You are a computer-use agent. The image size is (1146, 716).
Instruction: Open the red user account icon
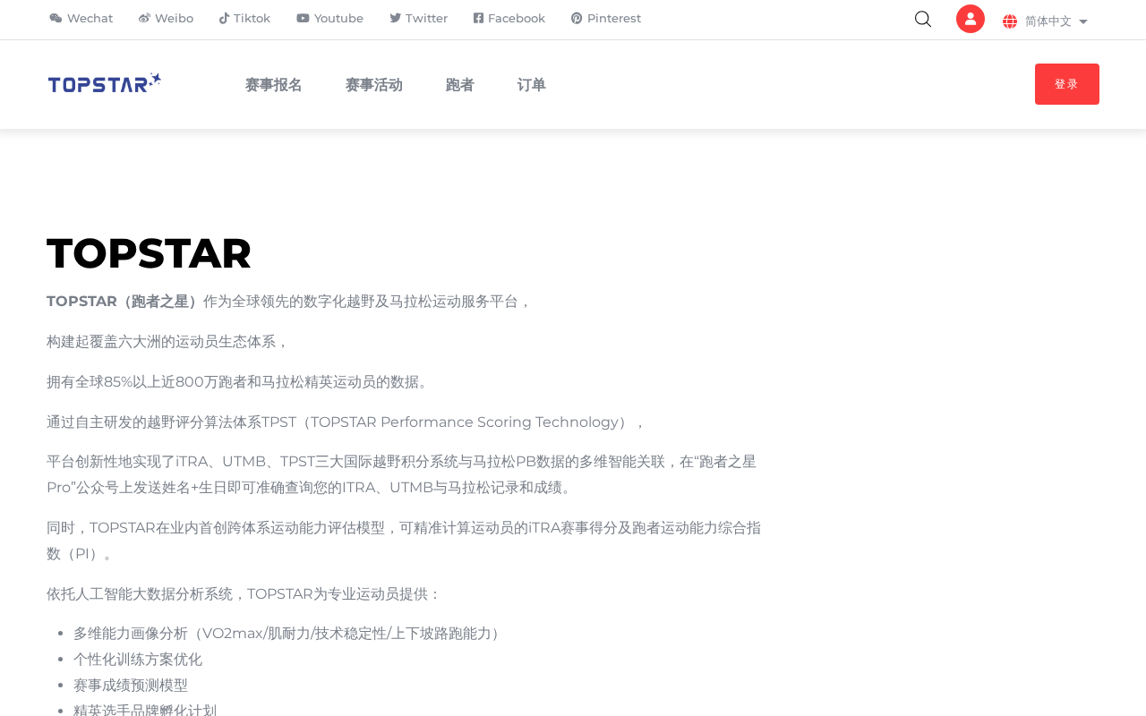(x=971, y=19)
